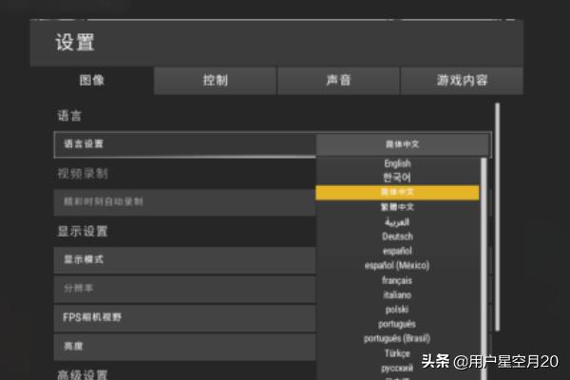Collapse the 语言设置 dropdown showing 简体中文
The image size is (570, 380).
tap(402, 144)
